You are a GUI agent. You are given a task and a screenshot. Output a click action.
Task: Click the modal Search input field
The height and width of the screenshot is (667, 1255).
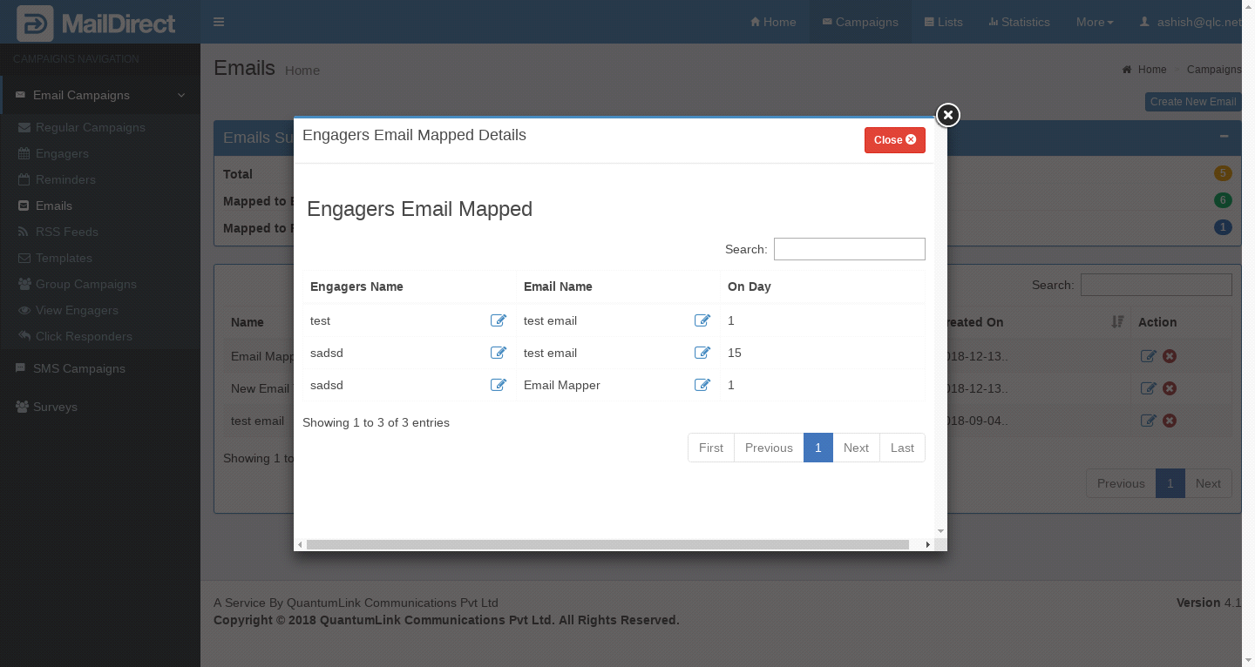(x=849, y=249)
